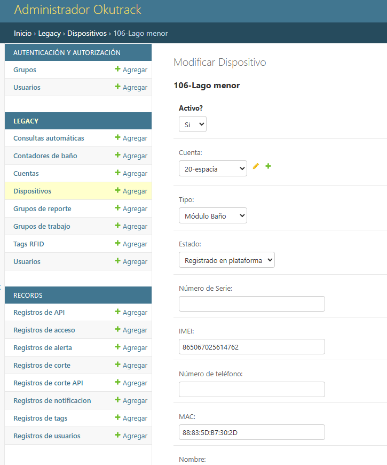Open the Activo? dropdown

click(192, 124)
